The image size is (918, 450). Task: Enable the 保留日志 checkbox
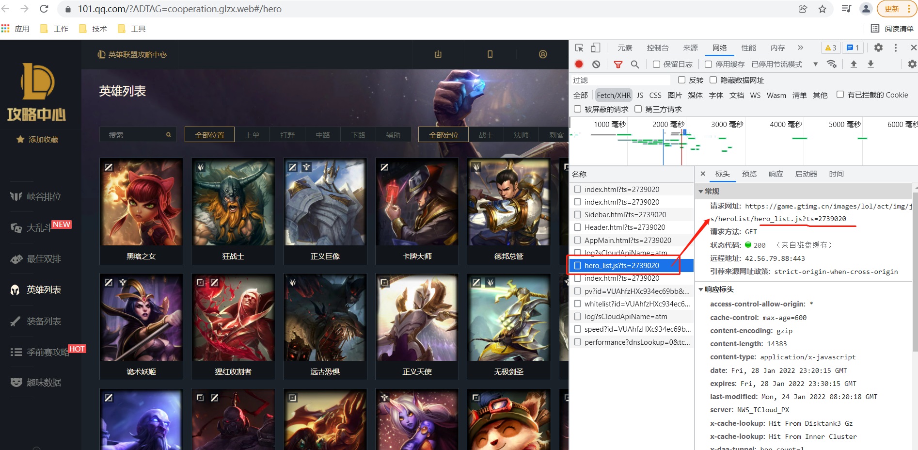pos(656,64)
